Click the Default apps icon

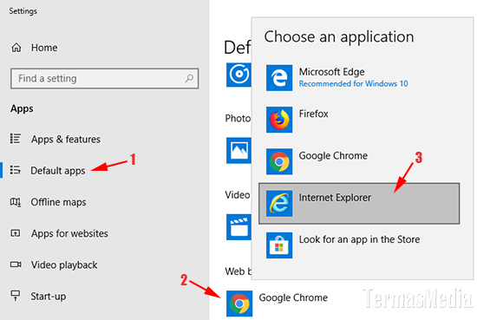click(16, 170)
